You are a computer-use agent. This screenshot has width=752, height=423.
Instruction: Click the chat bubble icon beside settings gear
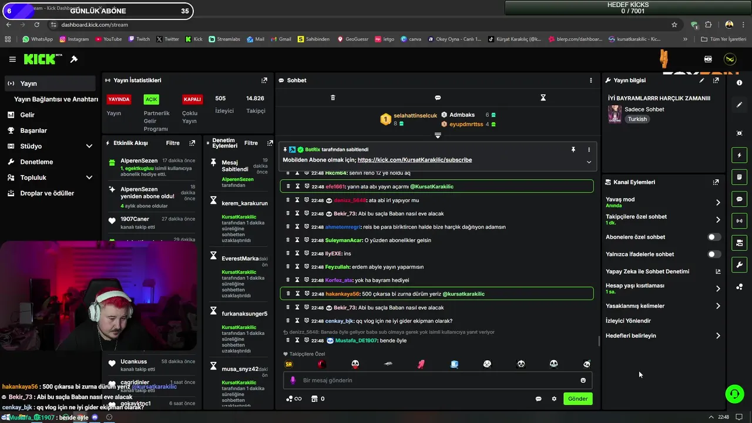coord(538,399)
